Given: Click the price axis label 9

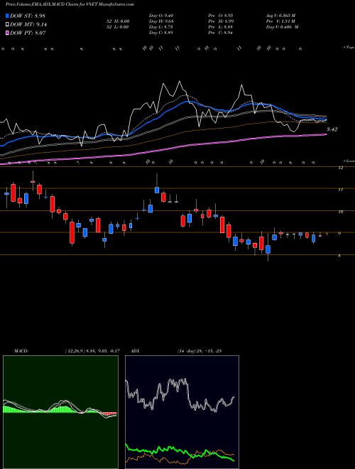Looking at the screenshot, I should click(x=339, y=233).
